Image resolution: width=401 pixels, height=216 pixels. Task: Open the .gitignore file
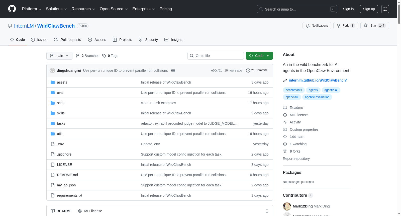click(64, 154)
